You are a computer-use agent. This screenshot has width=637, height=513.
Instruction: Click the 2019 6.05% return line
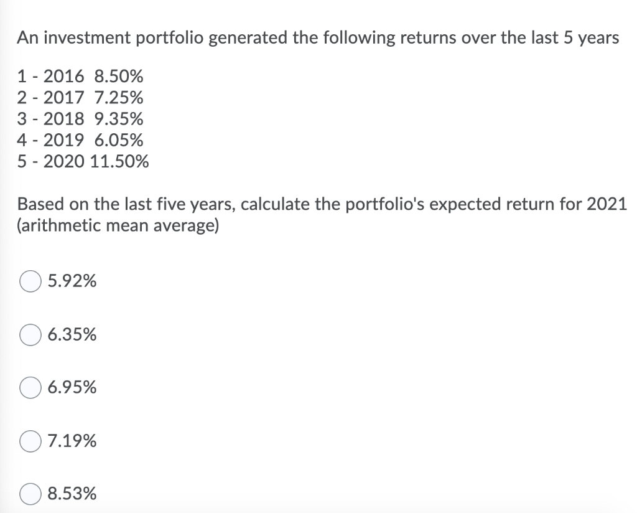[80, 140]
